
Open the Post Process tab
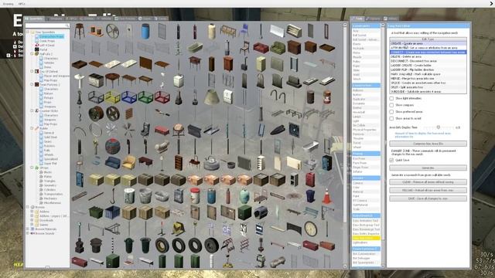pos(125,19)
